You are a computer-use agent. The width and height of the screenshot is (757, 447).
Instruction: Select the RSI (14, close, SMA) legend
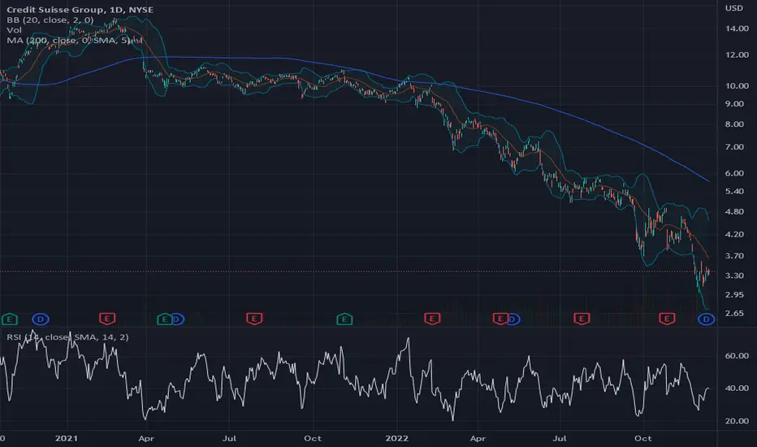point(67,336)
